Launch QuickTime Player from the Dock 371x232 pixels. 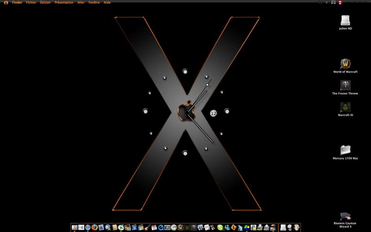point(160,227)
